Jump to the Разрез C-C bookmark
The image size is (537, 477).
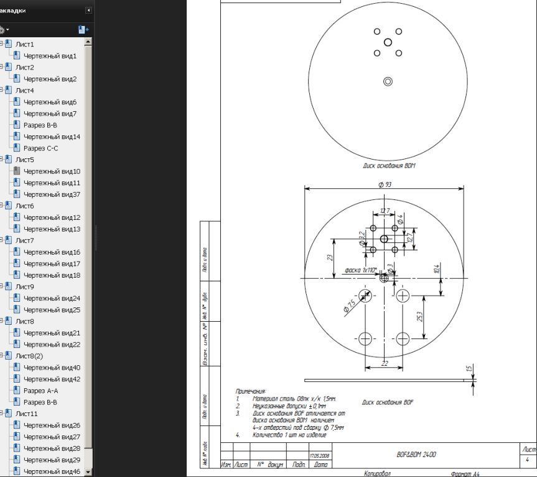(40, 148)
